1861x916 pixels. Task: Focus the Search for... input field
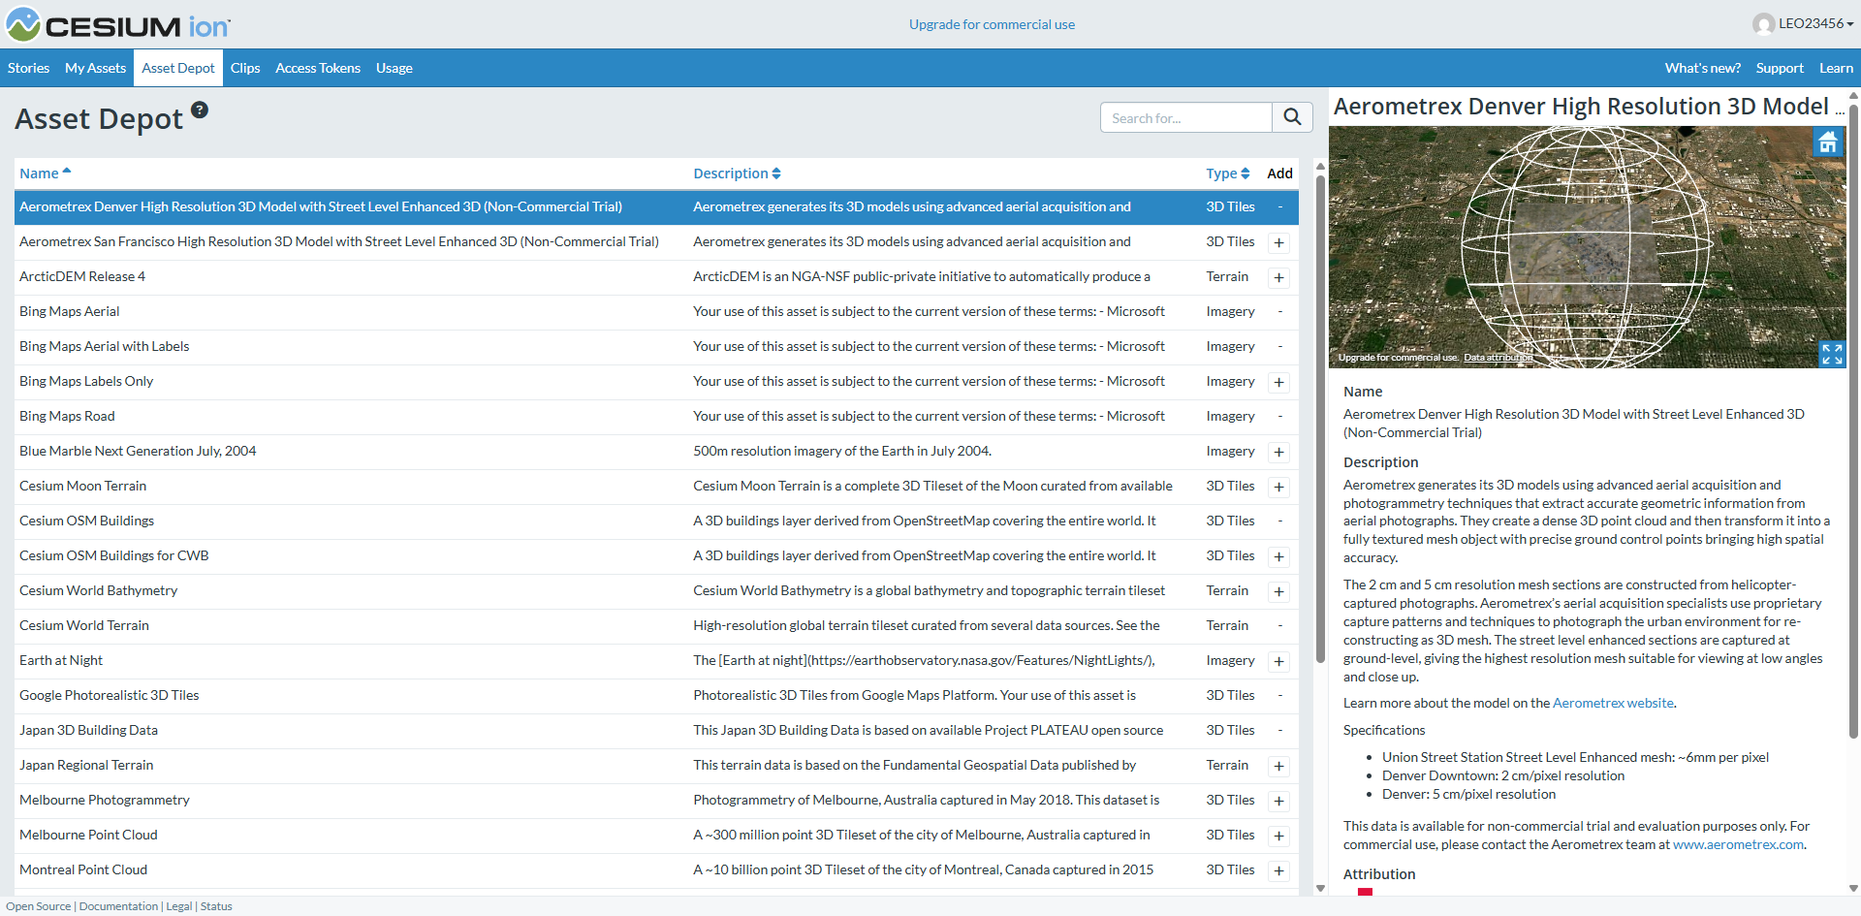[1186, 117]
